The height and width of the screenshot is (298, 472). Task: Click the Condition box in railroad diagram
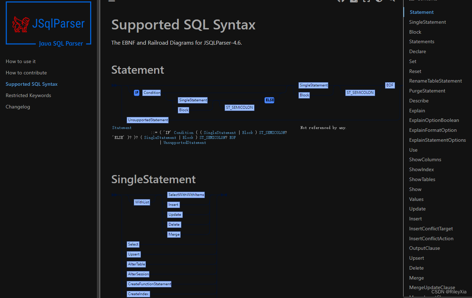(x=152, y=92)
